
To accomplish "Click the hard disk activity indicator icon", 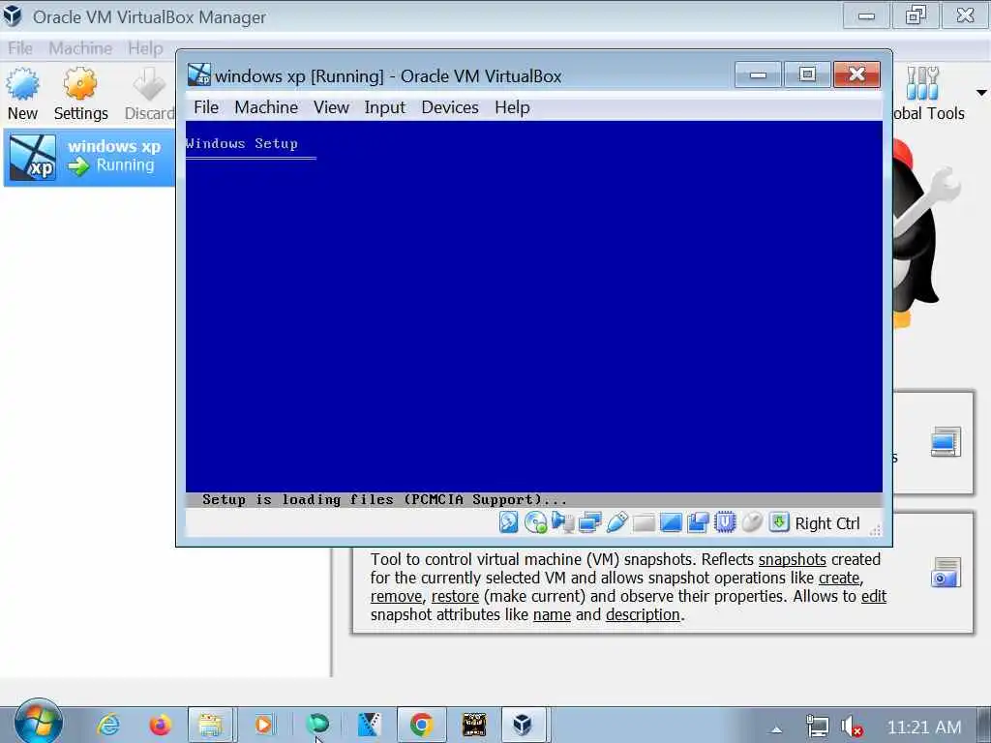I will coord(508,523).
